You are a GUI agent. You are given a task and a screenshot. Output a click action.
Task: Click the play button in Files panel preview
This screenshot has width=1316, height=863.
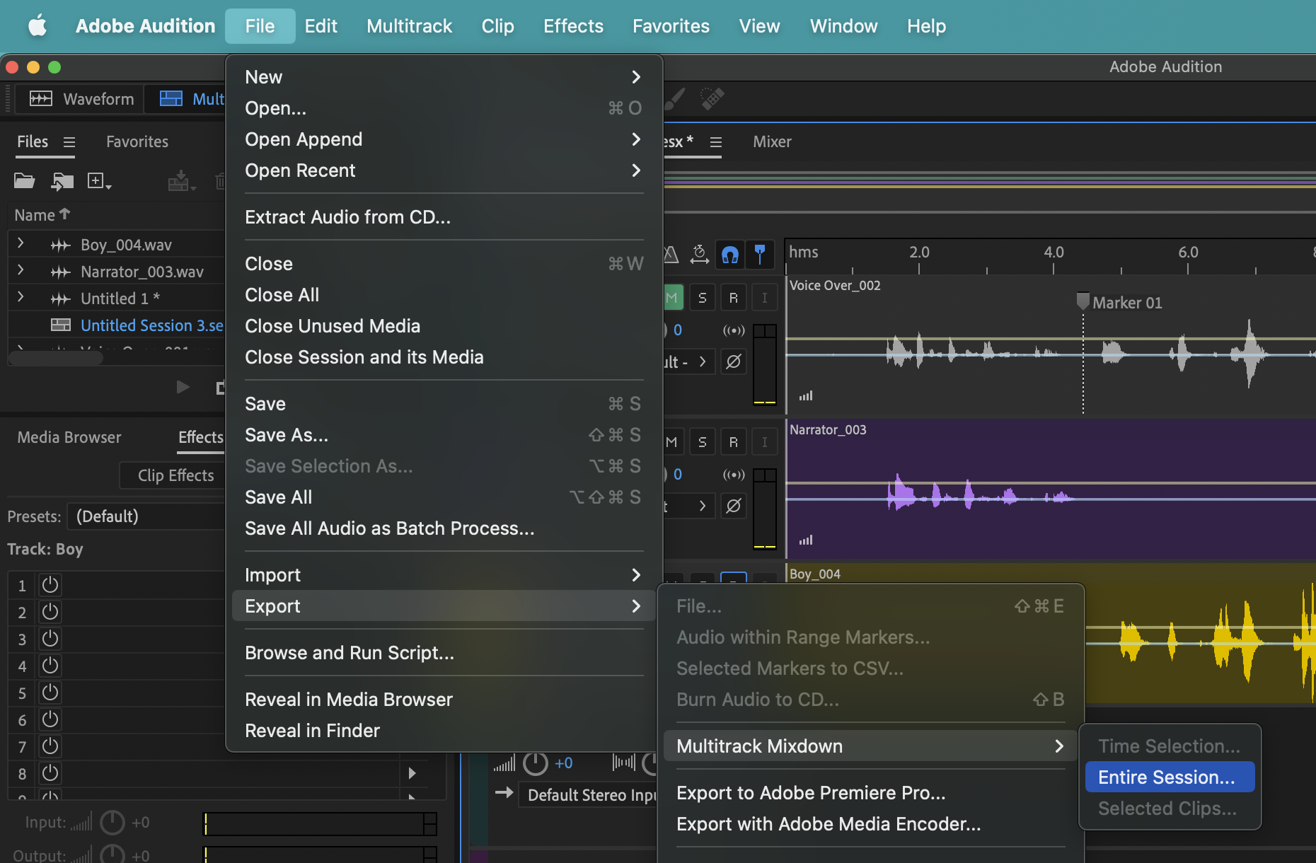183,387
